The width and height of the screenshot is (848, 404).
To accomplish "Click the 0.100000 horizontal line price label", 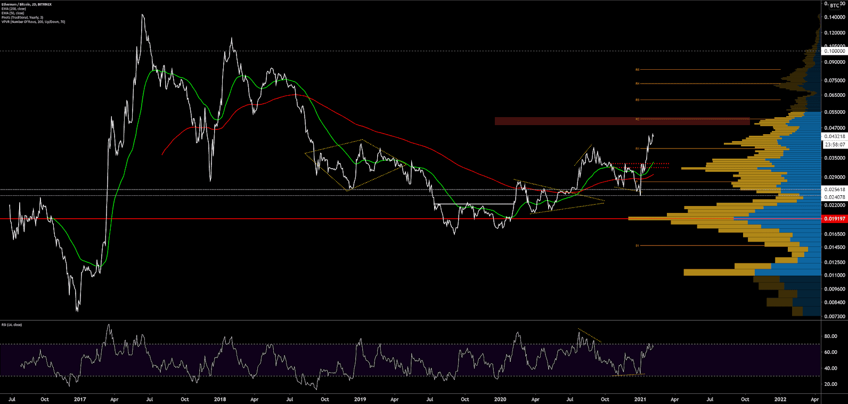I will coord(834,51).
